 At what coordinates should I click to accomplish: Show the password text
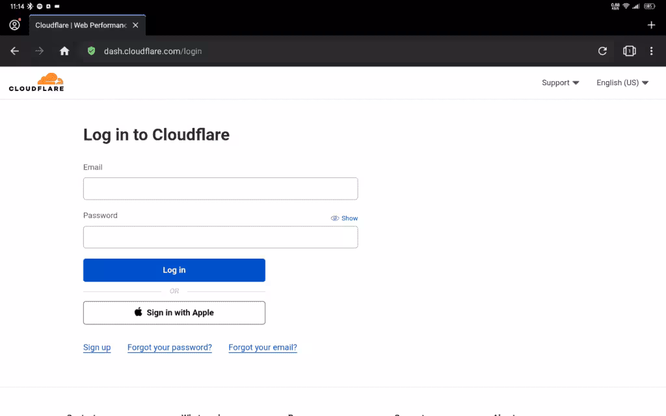[x=345, y=218]
